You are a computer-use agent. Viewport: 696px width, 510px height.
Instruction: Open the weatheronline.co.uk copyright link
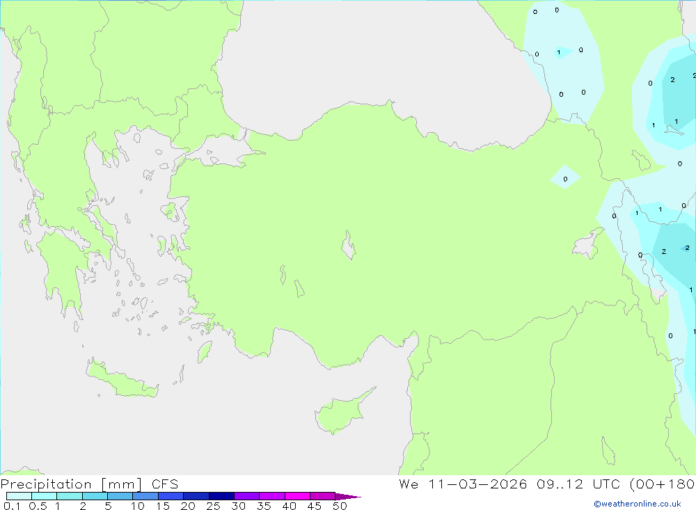click(x=638, y=504)
